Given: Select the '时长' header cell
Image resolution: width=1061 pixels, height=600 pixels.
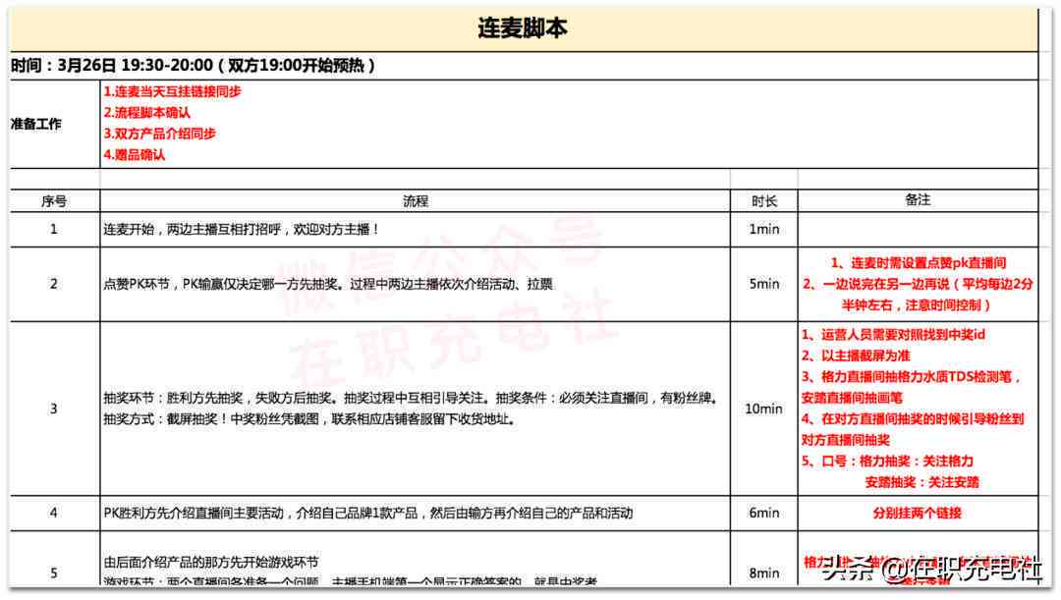Looking at the screenshot, I should pos(764,201).
